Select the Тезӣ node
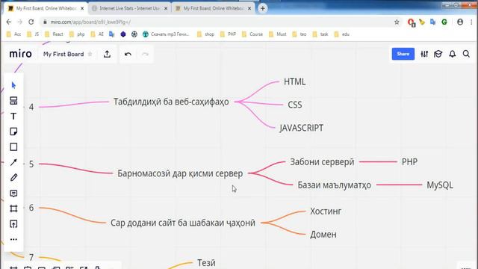The image size is (478, 269). click(x=206, y=262)
